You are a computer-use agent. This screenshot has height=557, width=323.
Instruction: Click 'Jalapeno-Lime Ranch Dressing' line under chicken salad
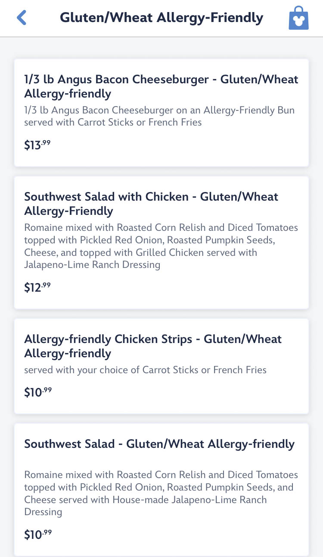tap(92, 264)
